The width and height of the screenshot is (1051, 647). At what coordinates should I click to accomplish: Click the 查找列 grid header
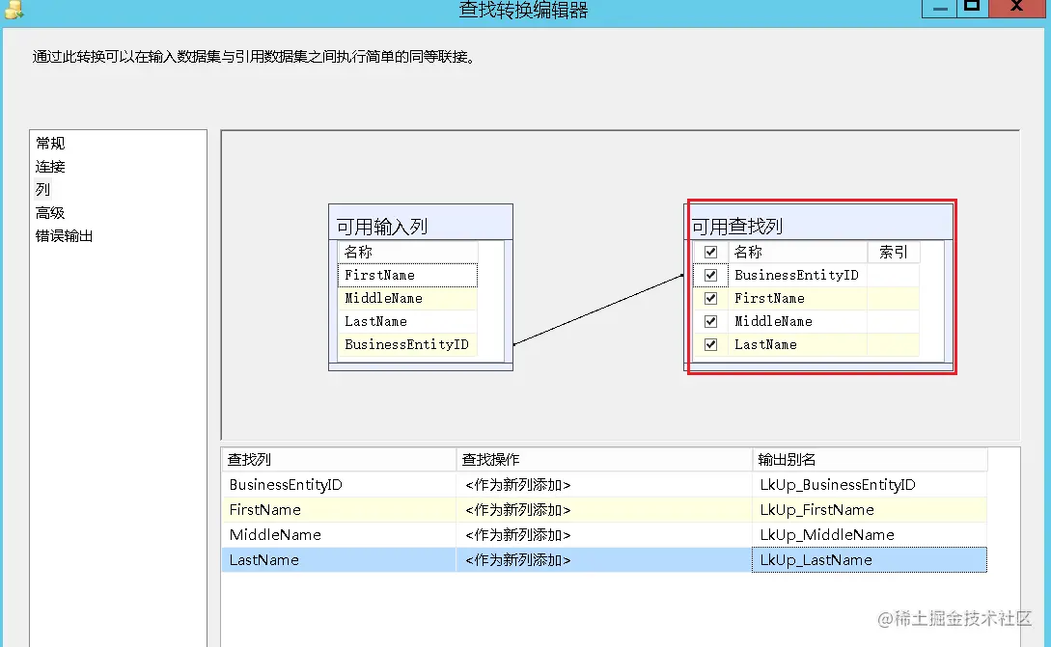tap(339, 460)
